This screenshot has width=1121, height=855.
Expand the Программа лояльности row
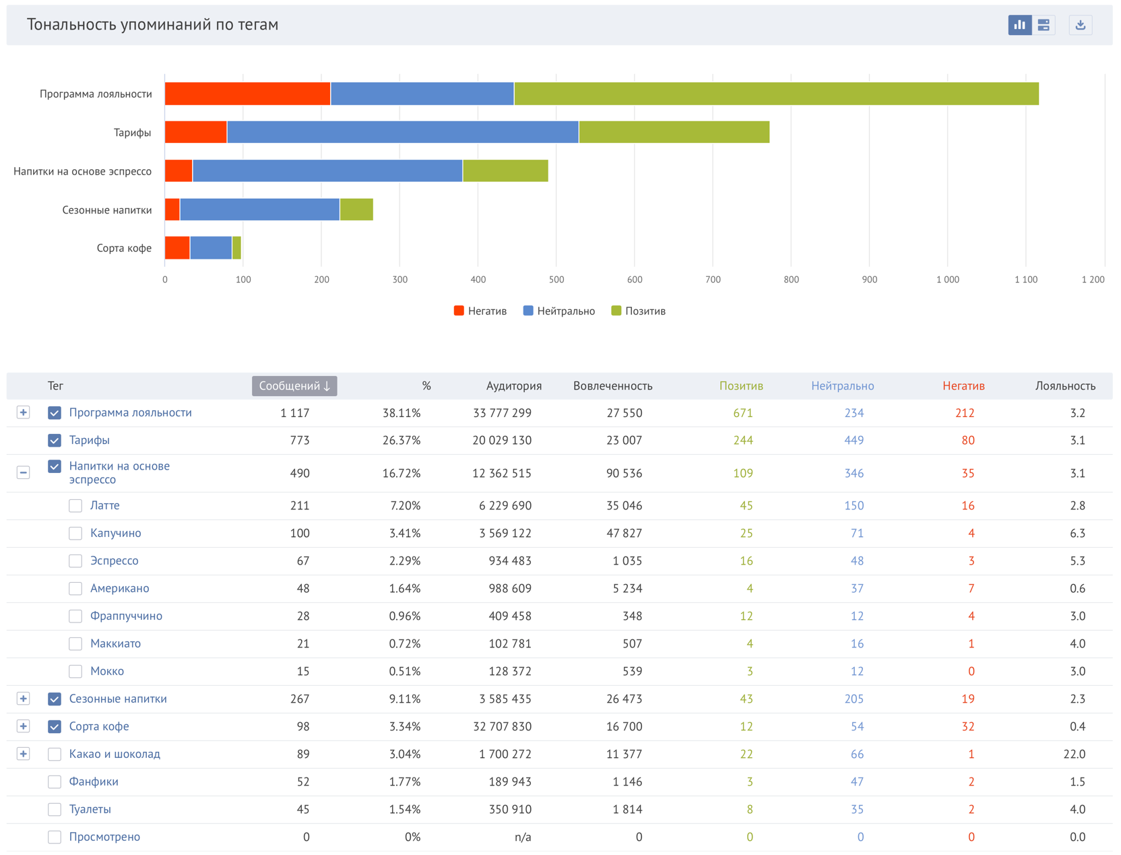point(23,412)
